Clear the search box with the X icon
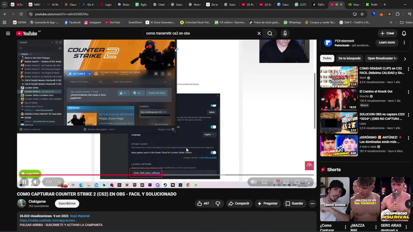The height and width of the screenshot is (232, 413). 259,33
